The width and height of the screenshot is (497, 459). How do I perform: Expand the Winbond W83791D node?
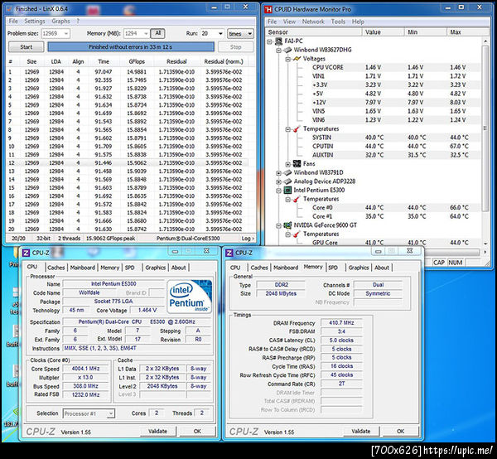pos(278,173)
